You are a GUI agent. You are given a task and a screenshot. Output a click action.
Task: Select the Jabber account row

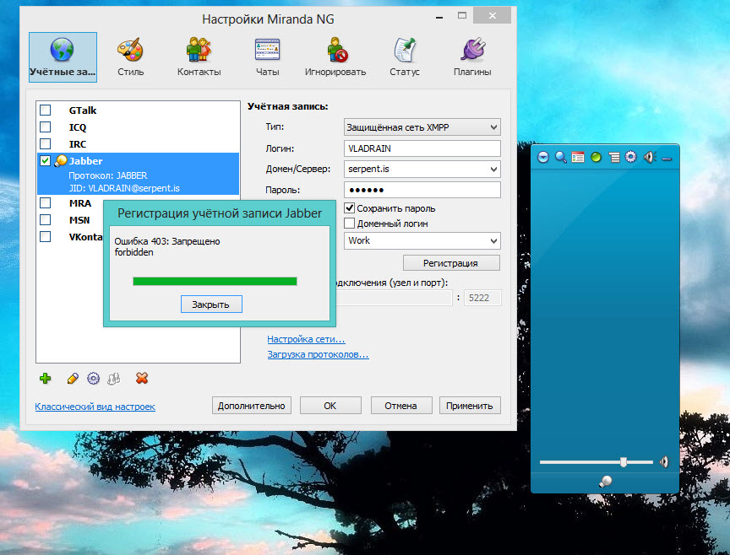pyautogui.click(x=139, y=174)
